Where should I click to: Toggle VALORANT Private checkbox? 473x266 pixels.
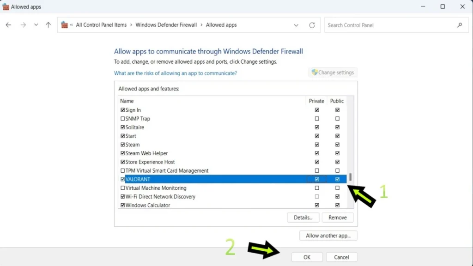click(x=317, y=179)
